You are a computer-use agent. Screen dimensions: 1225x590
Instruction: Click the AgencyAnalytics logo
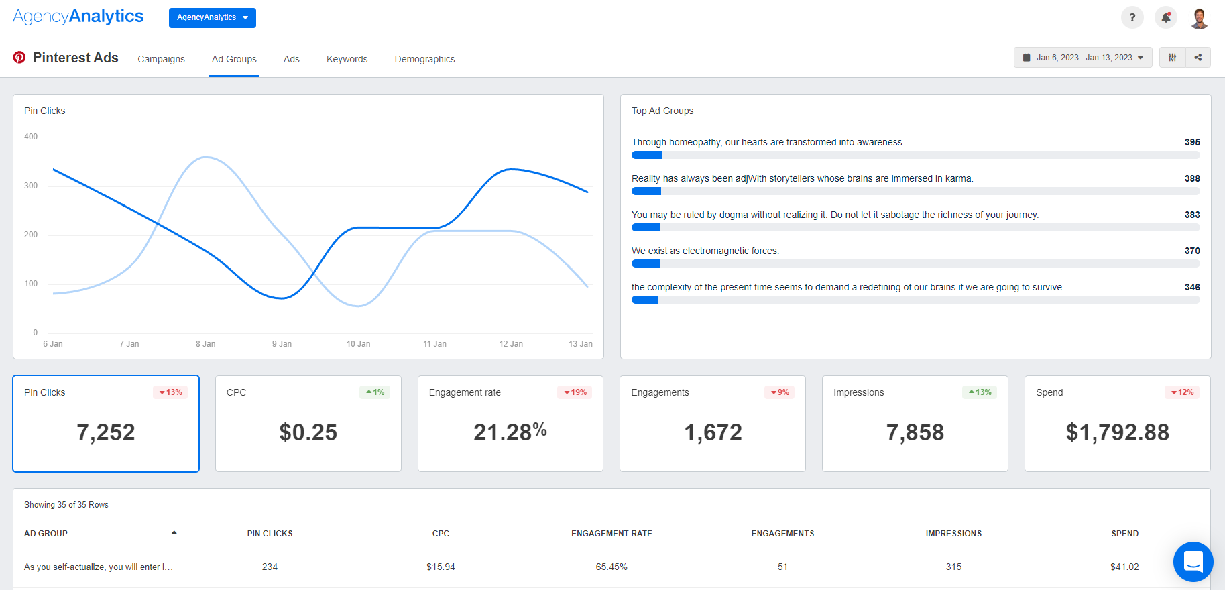click(x=78, y=17)
